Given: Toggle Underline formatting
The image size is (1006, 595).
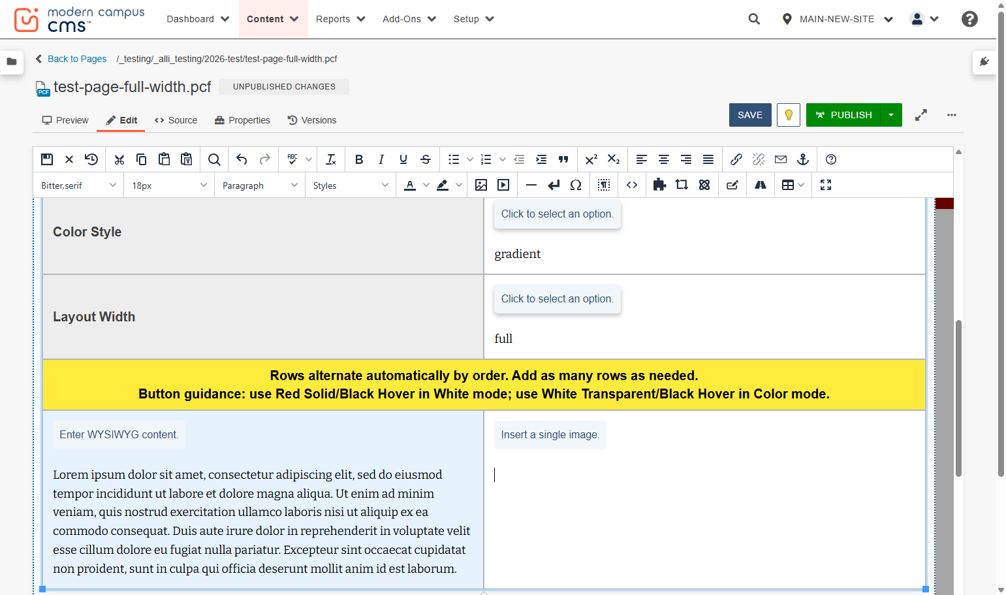Looking at the screenshot, I should click(403, 159).
